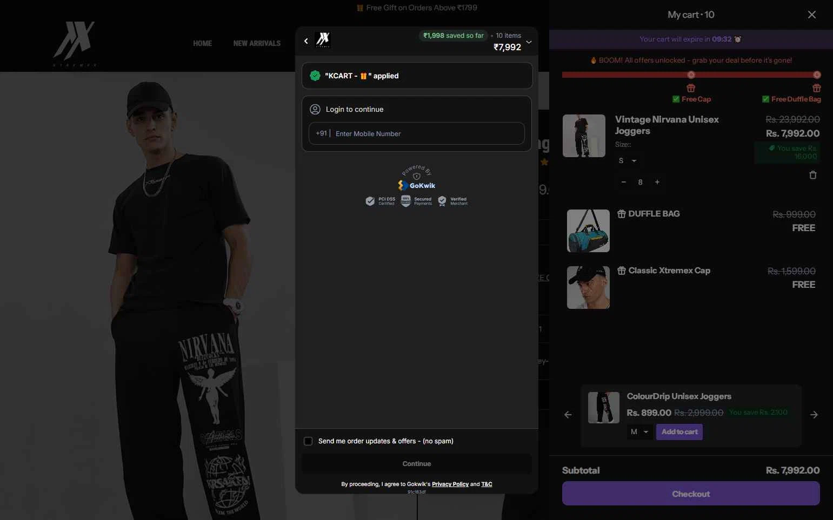The image size is (833, 520).
Task: Click the fire icon beside BOOM offers message
Action: click(594, 60)
